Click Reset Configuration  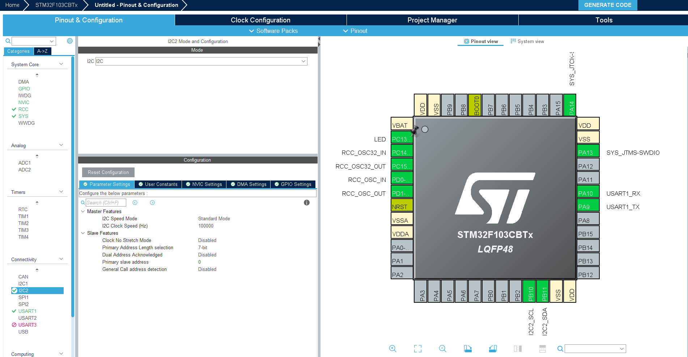click(x=108, y=172)
